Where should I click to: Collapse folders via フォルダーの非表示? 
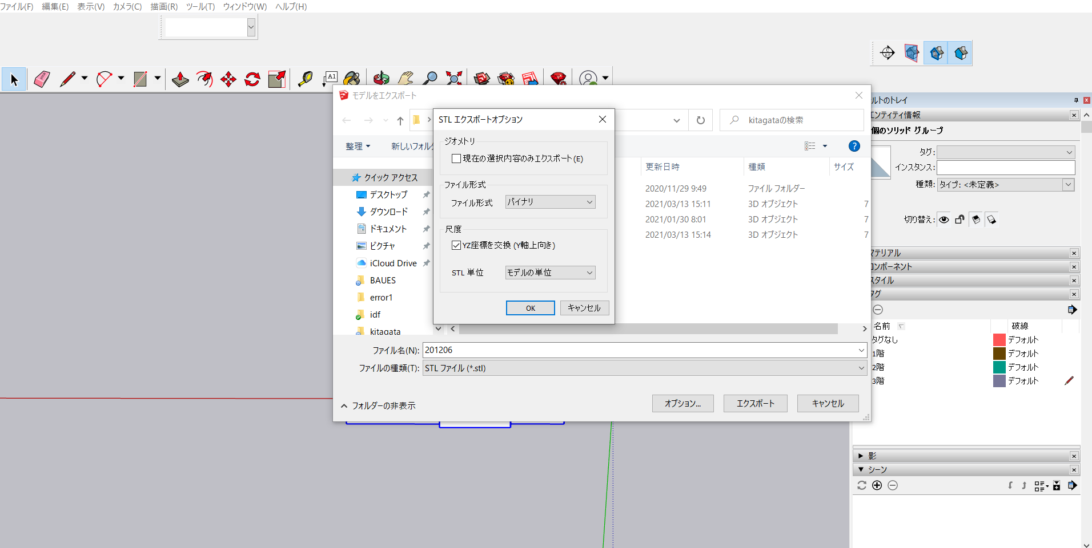coord(378,406)
